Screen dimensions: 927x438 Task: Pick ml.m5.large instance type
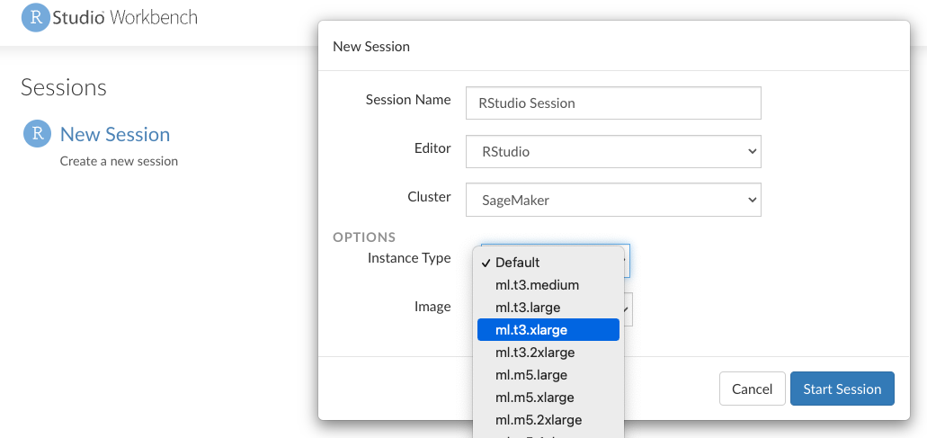click(x=548, y=375)
